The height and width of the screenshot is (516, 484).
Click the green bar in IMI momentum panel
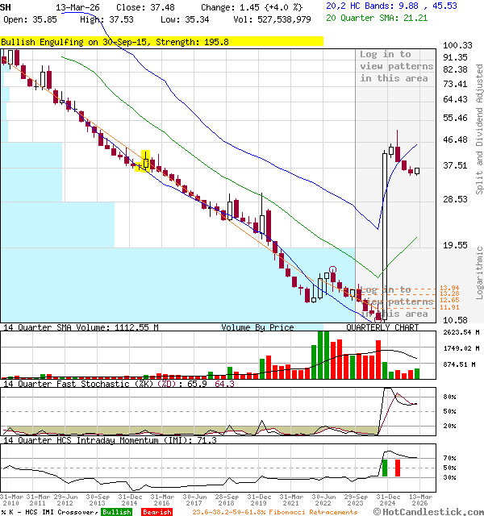click(x=385, y=468)
